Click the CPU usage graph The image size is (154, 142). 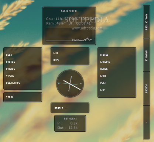pos(69,35)
